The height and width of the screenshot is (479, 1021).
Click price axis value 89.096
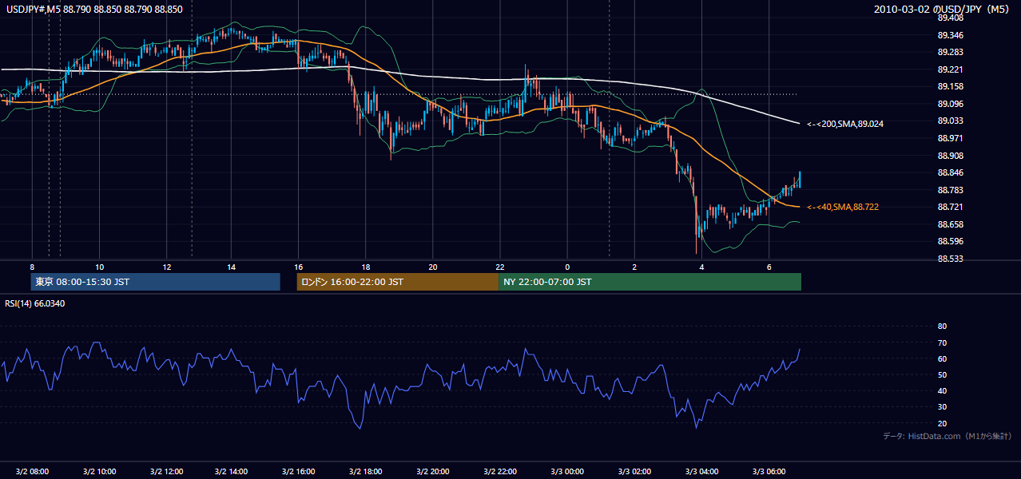951,104
